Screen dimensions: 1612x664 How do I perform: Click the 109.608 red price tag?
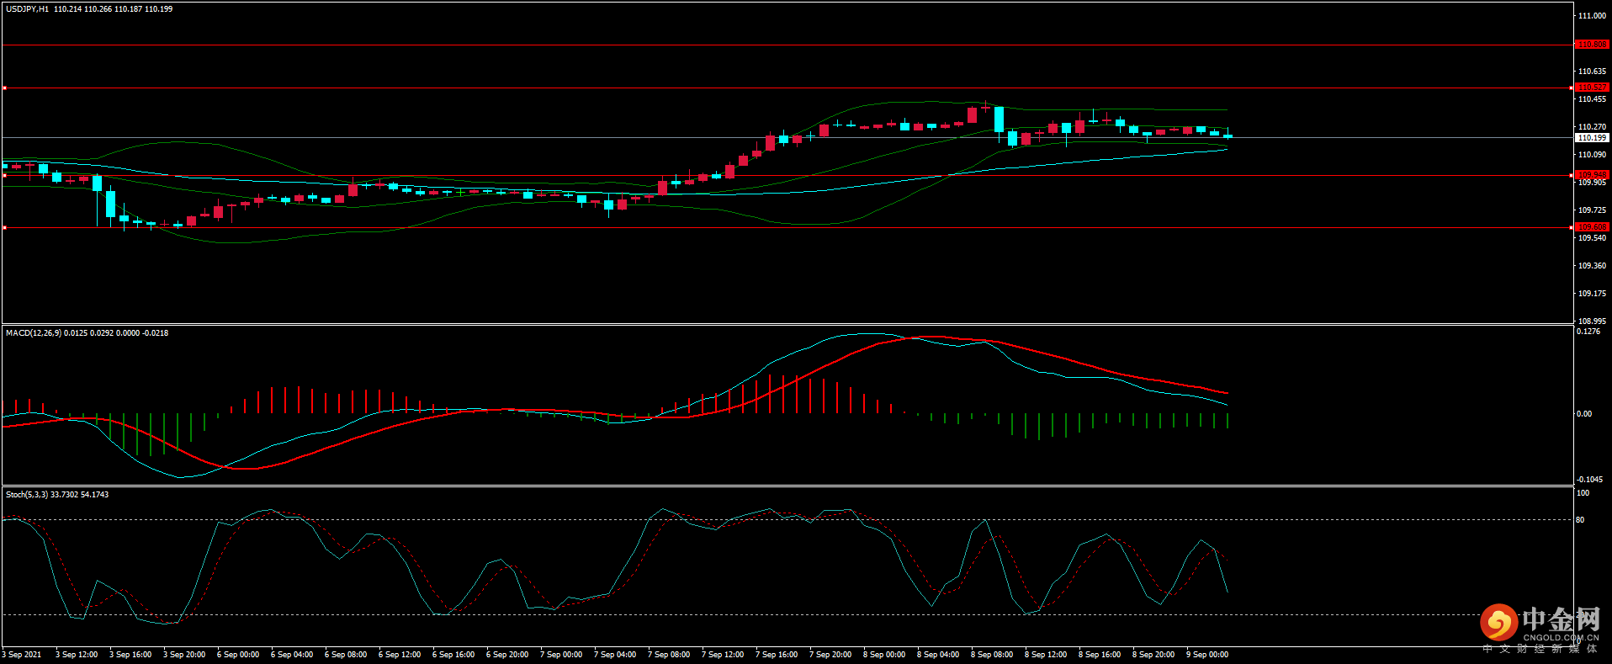(x=1592, y=227)
